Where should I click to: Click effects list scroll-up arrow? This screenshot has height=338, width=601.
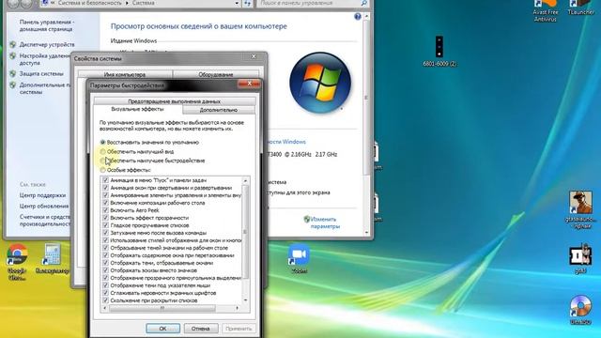(x=246, y=180)
